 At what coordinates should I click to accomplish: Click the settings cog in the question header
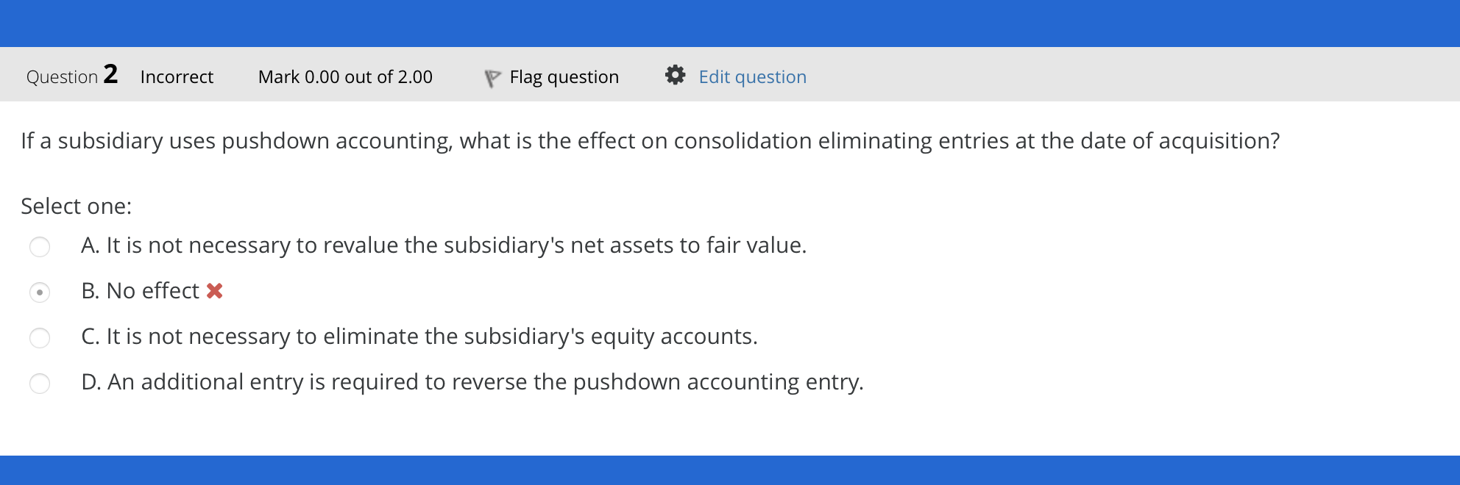tap(676, 75)
